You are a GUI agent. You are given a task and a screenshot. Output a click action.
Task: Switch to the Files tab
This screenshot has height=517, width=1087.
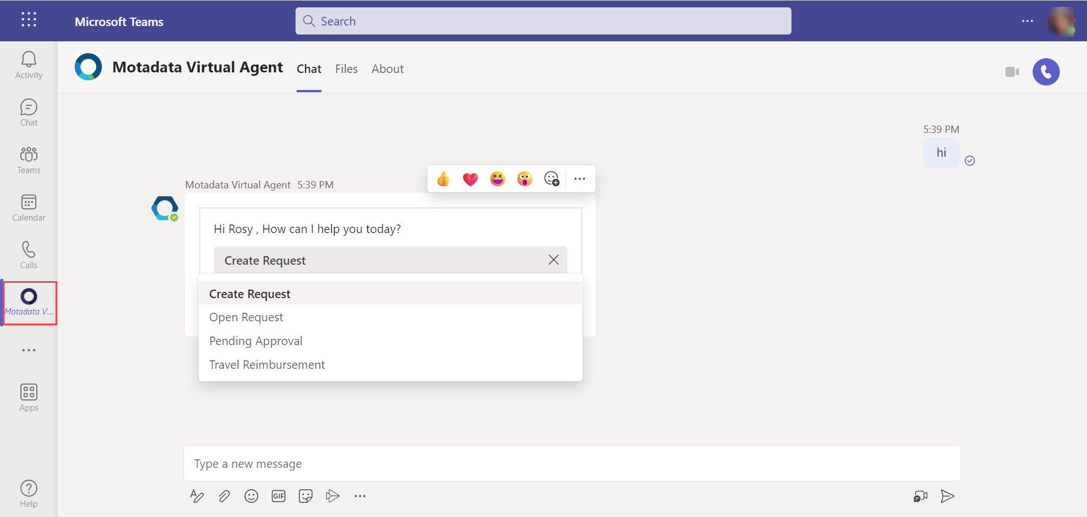(346, 68)
